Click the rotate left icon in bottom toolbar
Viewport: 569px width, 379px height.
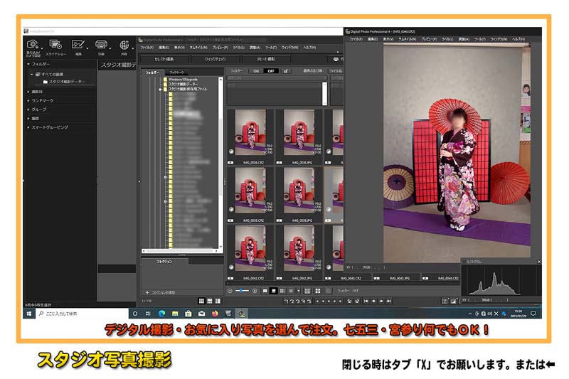[x=349, y=301]
